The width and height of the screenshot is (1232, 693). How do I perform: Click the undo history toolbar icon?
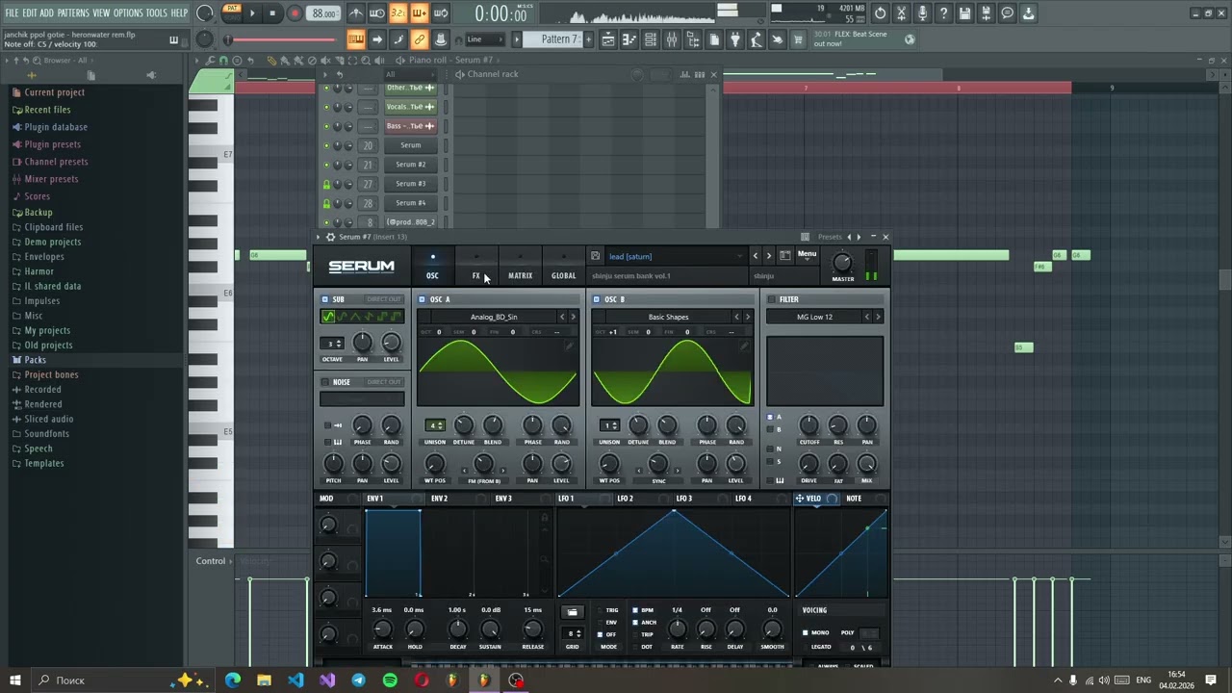880,13
